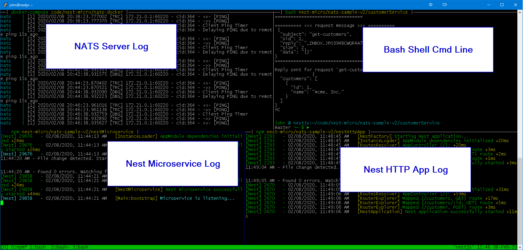Click the john @ nestjs prompt path line
Screen dimensions: 523x250
pyautogui.click(x=357, y=123)
